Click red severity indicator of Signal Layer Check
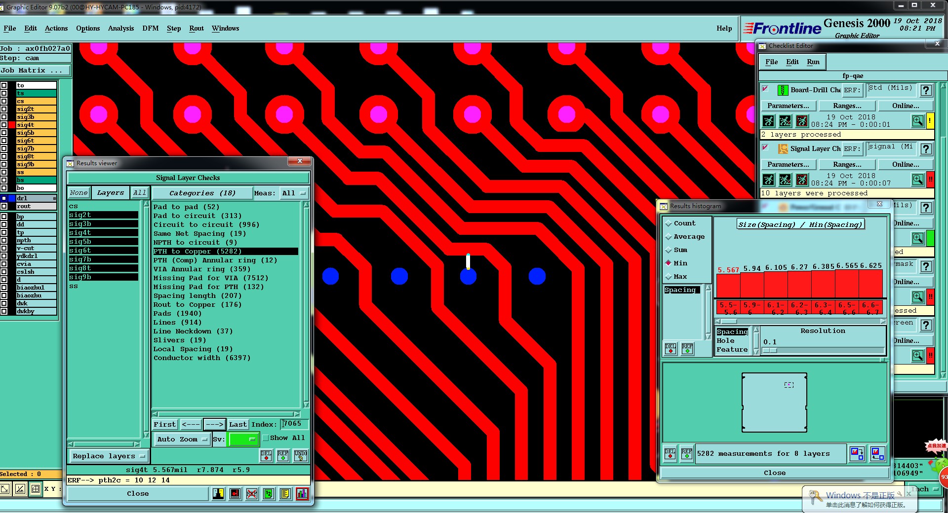 (x=930, y=180)
